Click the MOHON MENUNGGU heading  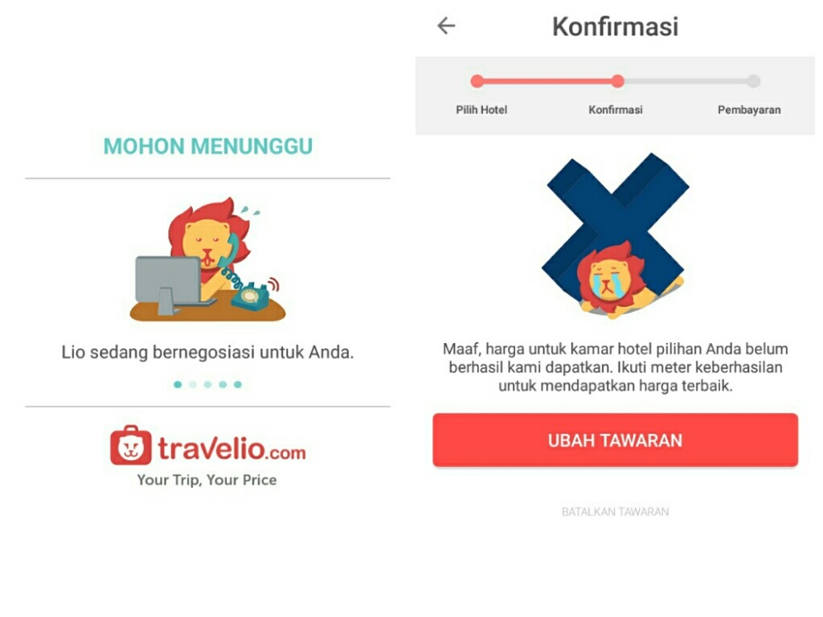[x=208, y=146]
